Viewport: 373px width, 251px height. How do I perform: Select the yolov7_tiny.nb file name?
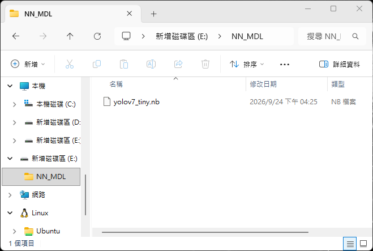[x=136, y=102]
